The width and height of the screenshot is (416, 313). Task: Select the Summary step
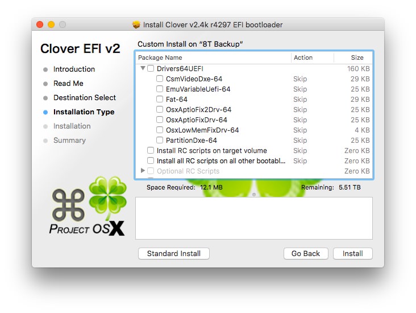69,141
